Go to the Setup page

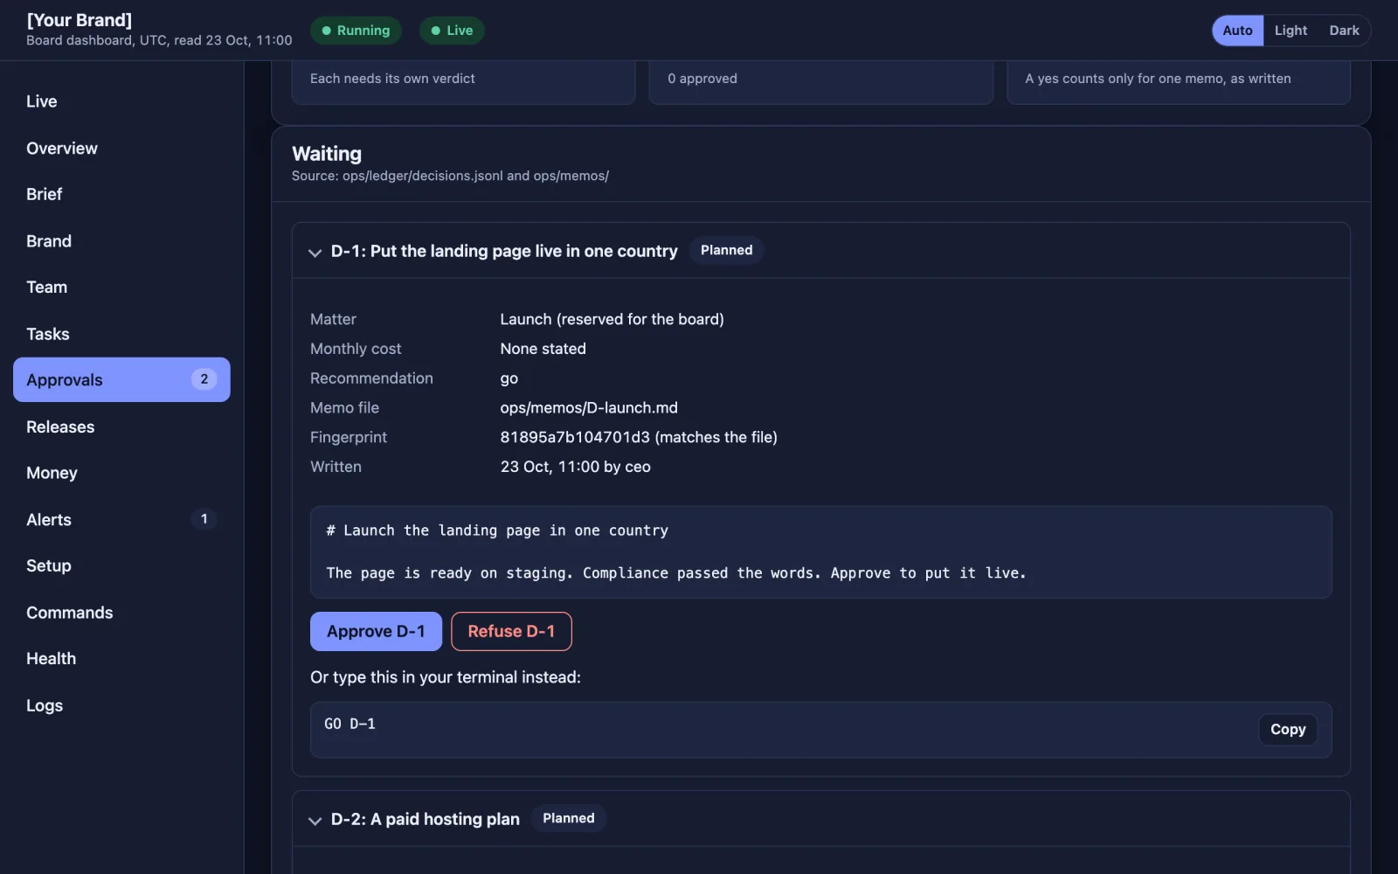121,565
